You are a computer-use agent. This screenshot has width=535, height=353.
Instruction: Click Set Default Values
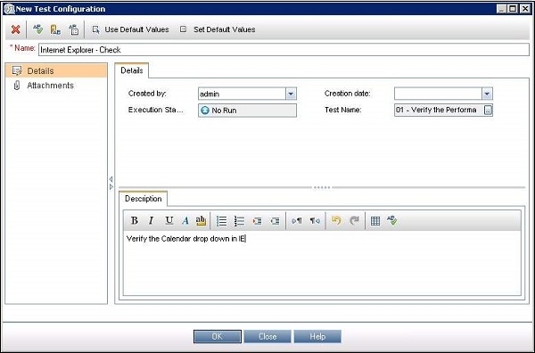[218, 29]
